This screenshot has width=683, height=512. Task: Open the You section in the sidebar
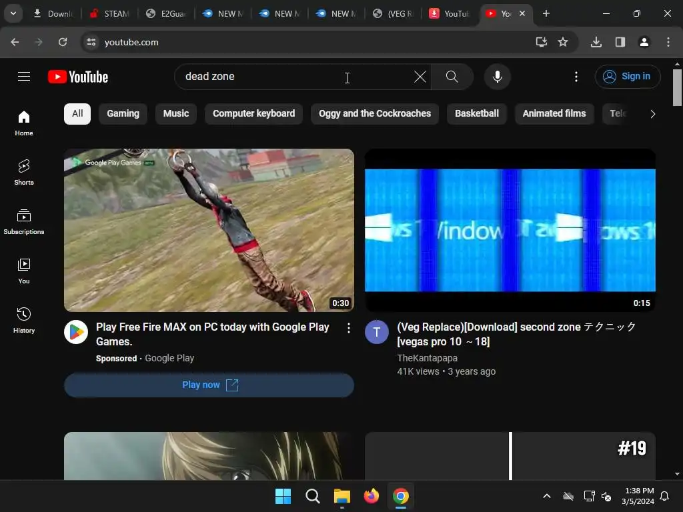[24, 271]
